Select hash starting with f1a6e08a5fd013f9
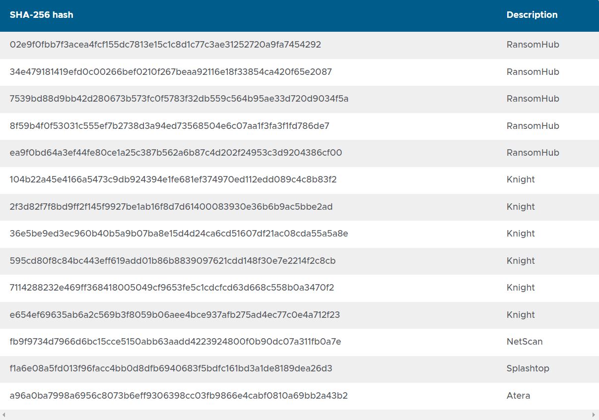Viewport: 599px width, 420px height. pyautogui.click(x=171, y=368)
